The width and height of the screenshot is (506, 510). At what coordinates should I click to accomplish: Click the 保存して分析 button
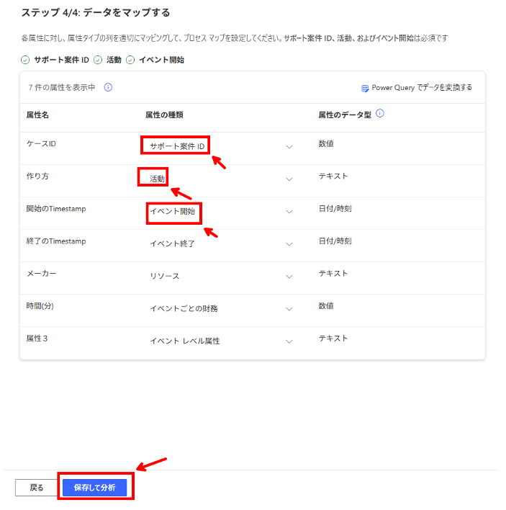click(x=94, y=487)
